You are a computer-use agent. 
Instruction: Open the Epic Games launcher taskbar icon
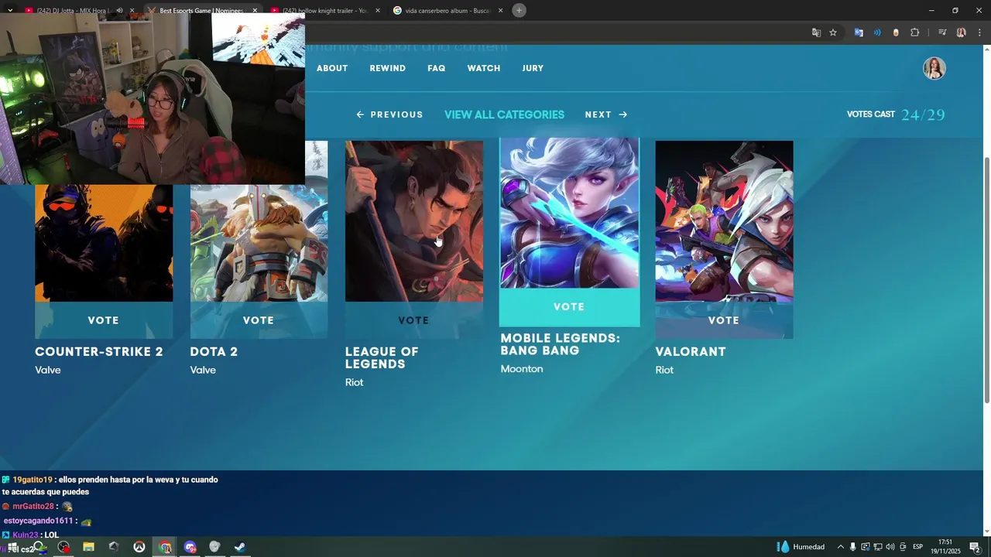point(114,547)
